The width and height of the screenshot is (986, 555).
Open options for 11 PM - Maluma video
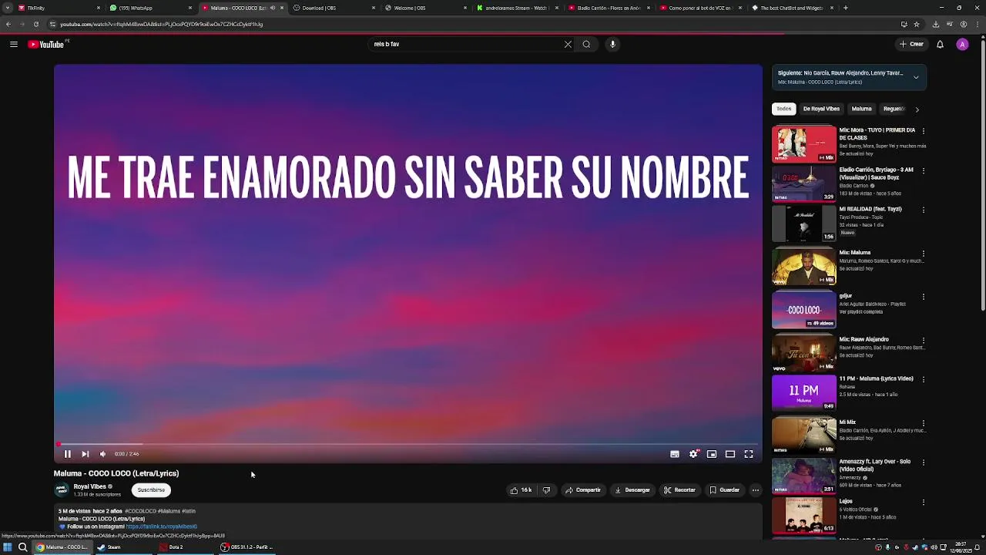tap(924, 379)
